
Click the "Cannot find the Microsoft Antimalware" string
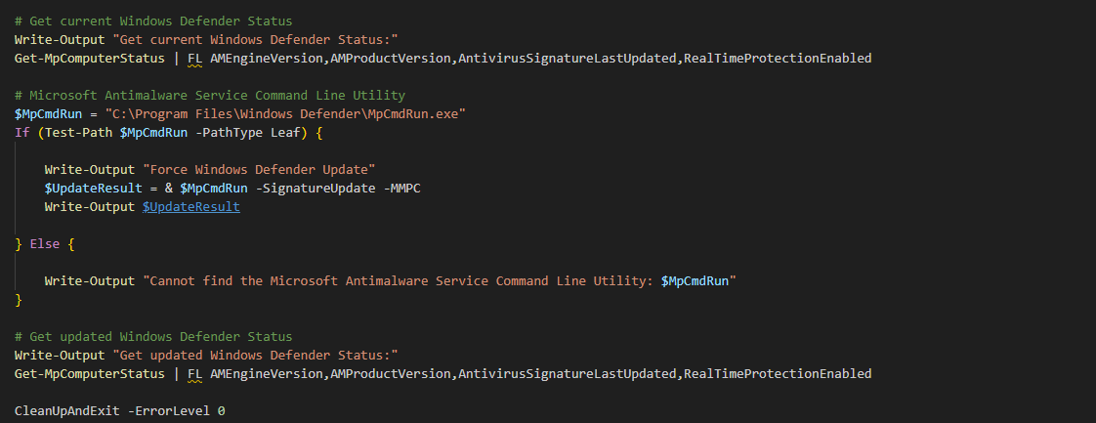click(x=440, y=281)
